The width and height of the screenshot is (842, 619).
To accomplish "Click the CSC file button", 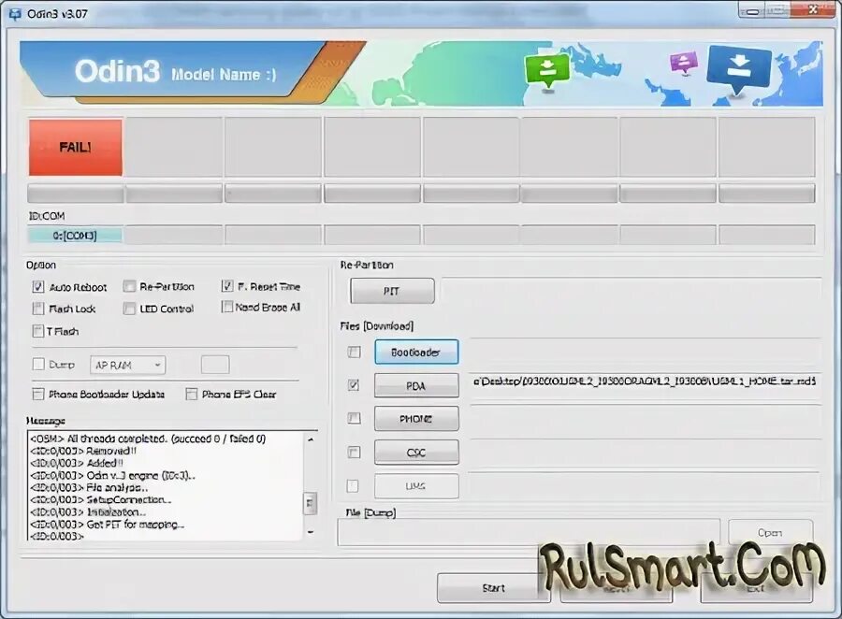I will pyautogui.click(x=416, y=453).
